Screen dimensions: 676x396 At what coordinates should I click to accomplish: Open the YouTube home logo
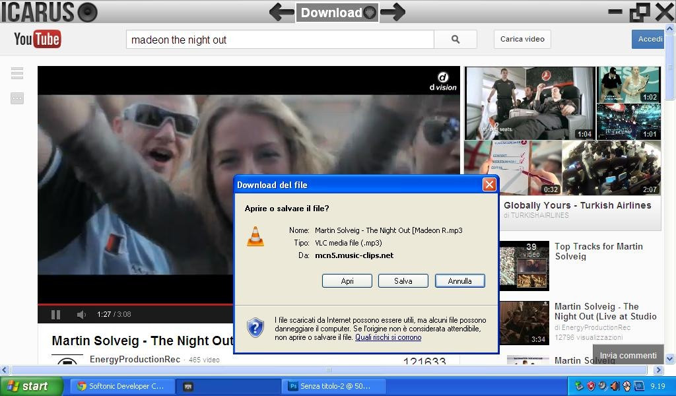(38, 39)
